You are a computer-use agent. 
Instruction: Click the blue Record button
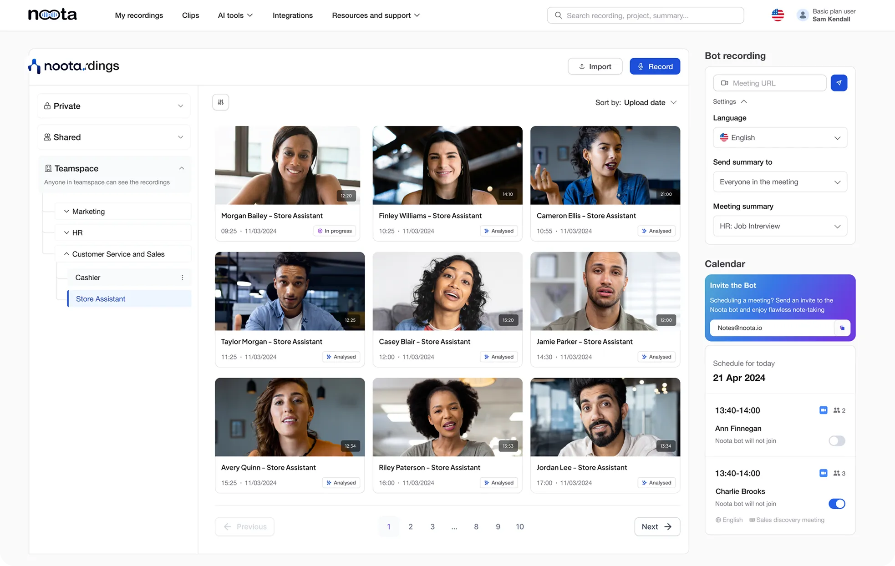pyautogui.click(x=655, y=66)
